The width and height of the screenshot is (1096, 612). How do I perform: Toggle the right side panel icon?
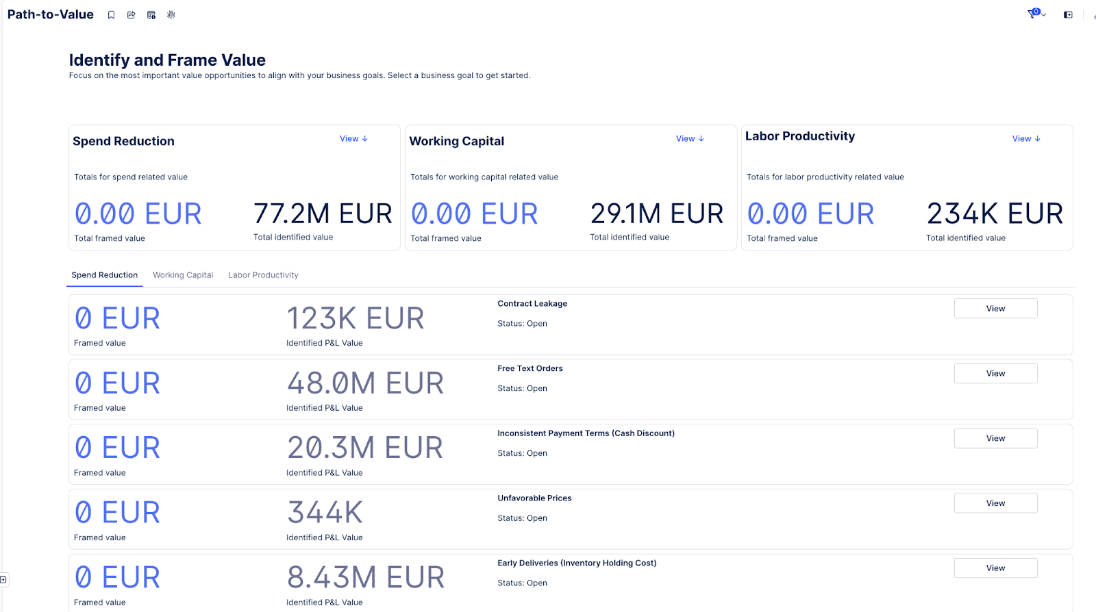coord(1068,15)
